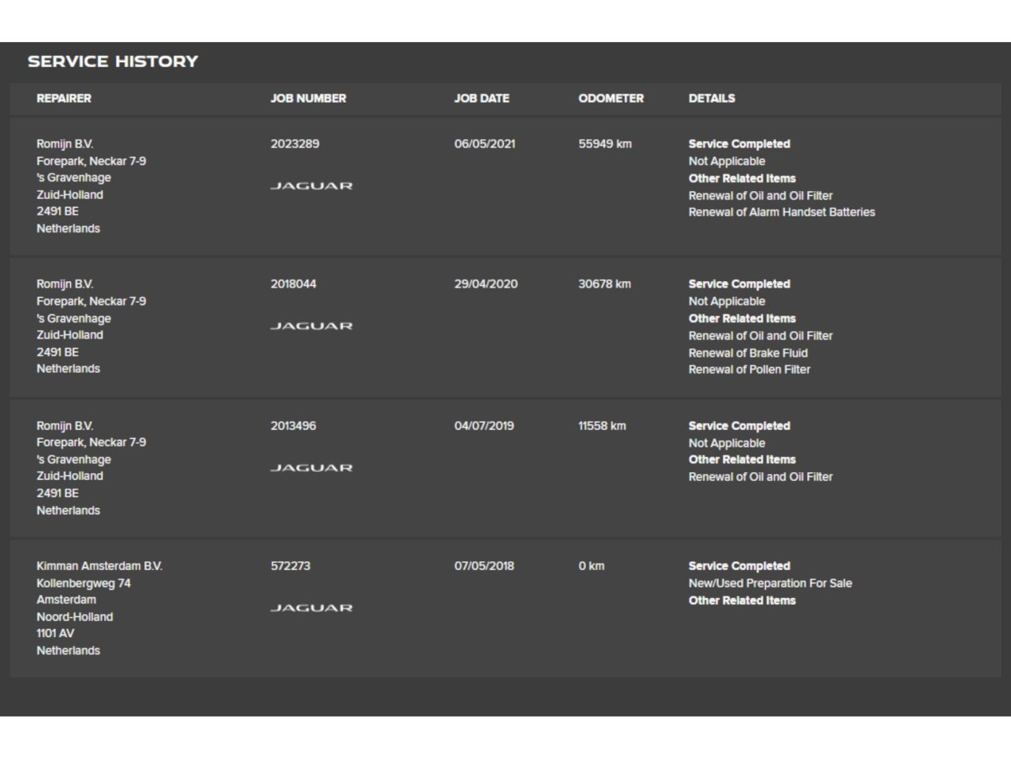Click the job date 04/07/2019
This screenshot has height=758, width=1011.
coord(484,426)
